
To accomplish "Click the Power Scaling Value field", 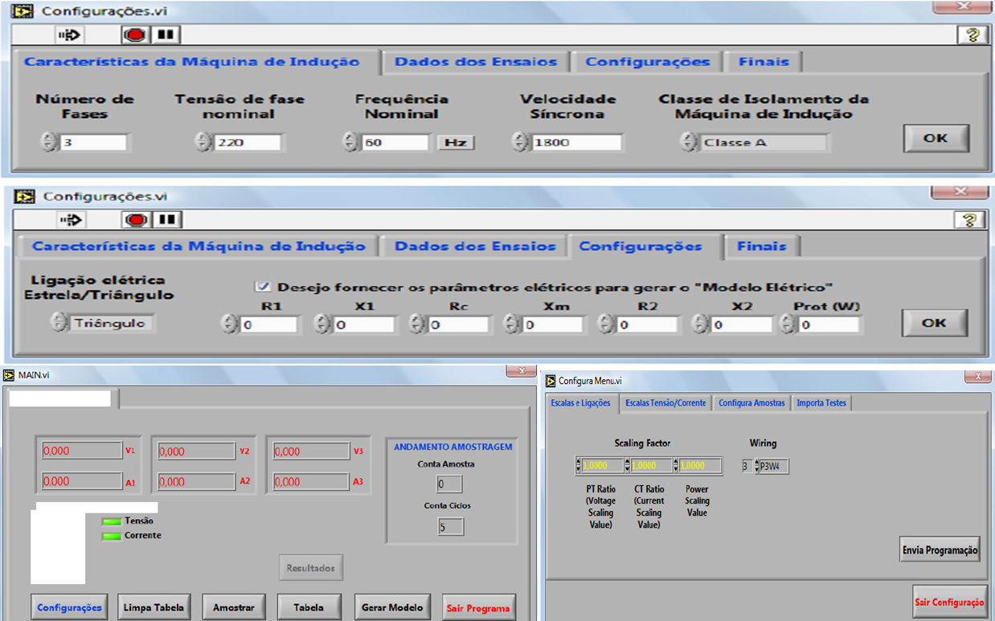I will click(698, 465).
